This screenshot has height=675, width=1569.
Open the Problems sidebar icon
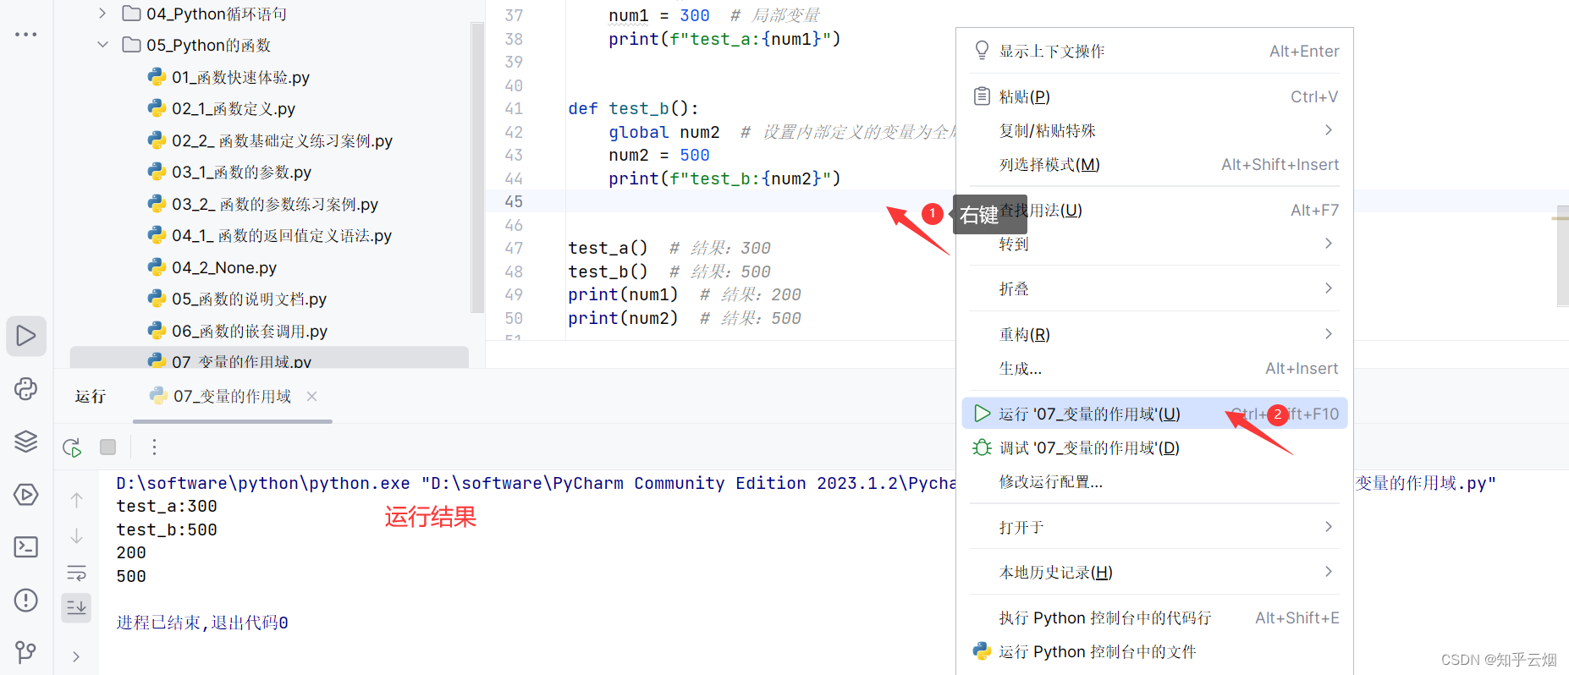(x=26, y=600)
